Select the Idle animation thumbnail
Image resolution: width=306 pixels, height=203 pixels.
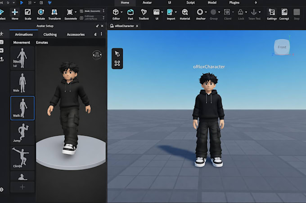22,58
